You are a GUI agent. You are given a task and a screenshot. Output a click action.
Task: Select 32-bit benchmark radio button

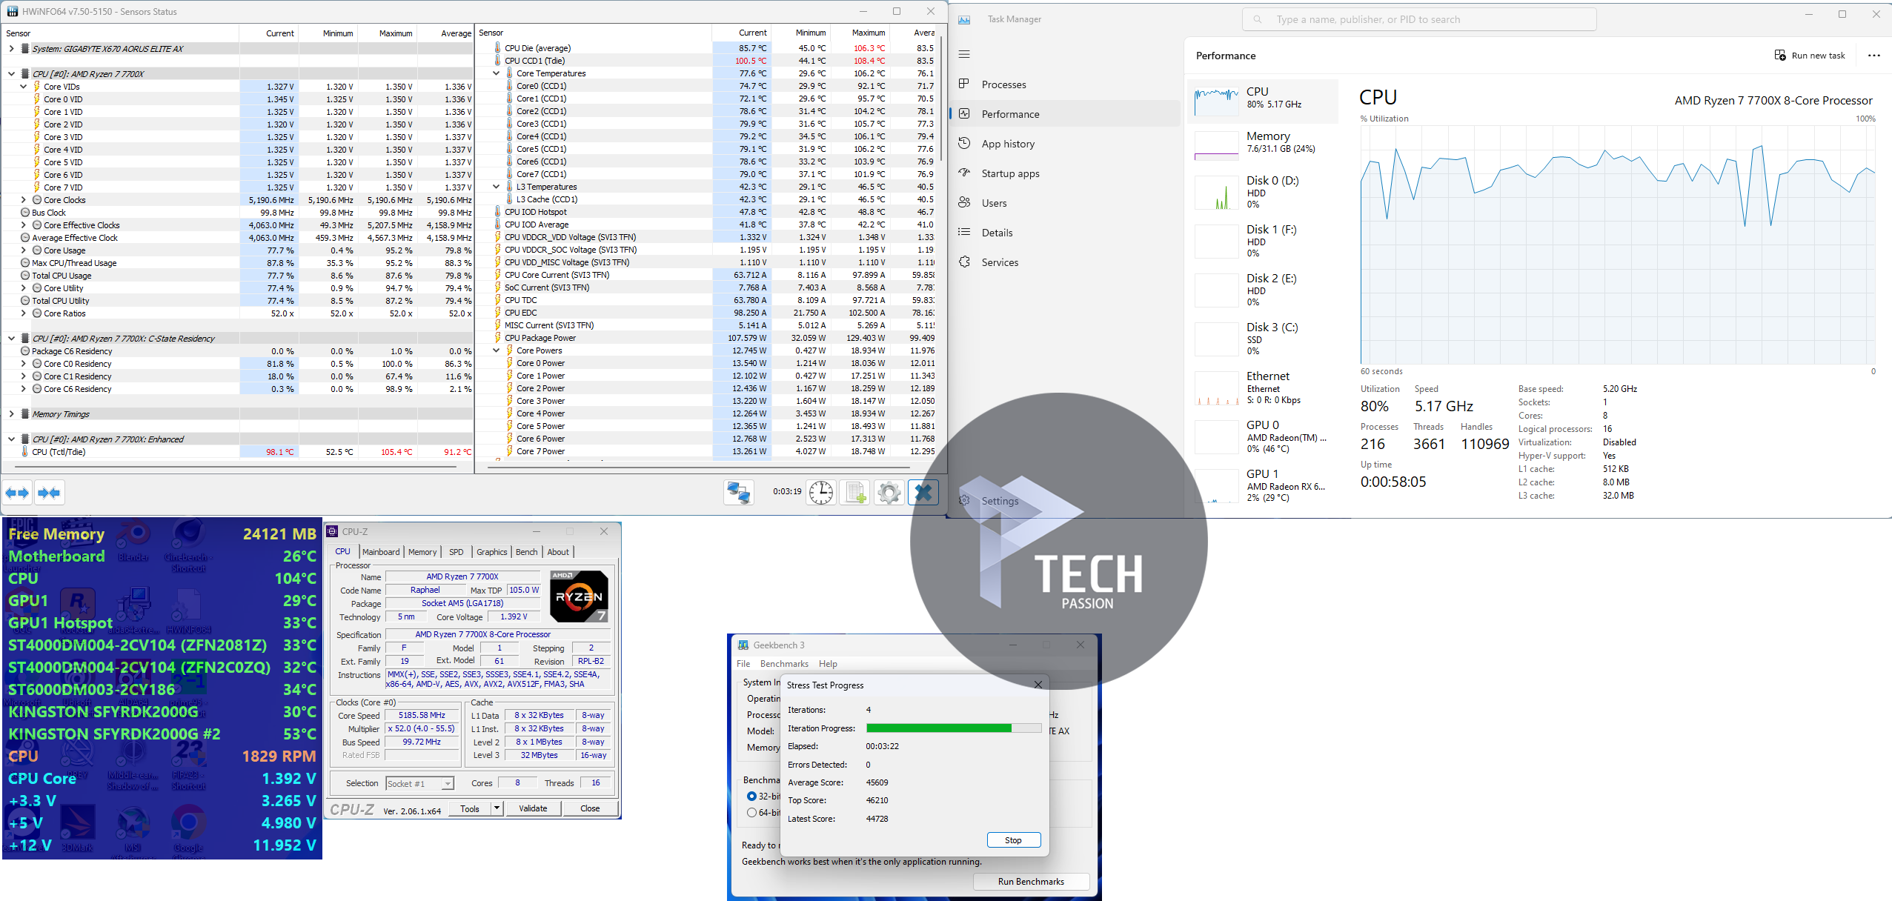[x=751, y=796]
